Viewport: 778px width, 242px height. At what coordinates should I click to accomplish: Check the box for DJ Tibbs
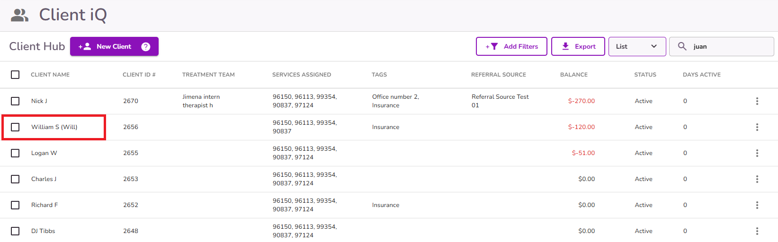(15, 231)
